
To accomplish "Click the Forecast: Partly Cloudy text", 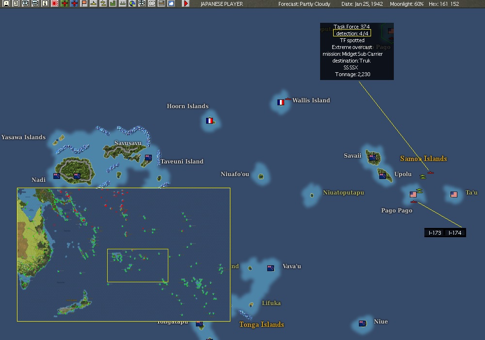I will [x=305, y=4].
